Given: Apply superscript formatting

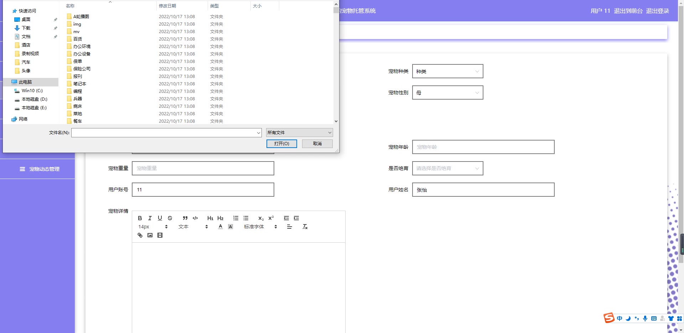Looking at the screenshot, I should pos(271,218).
